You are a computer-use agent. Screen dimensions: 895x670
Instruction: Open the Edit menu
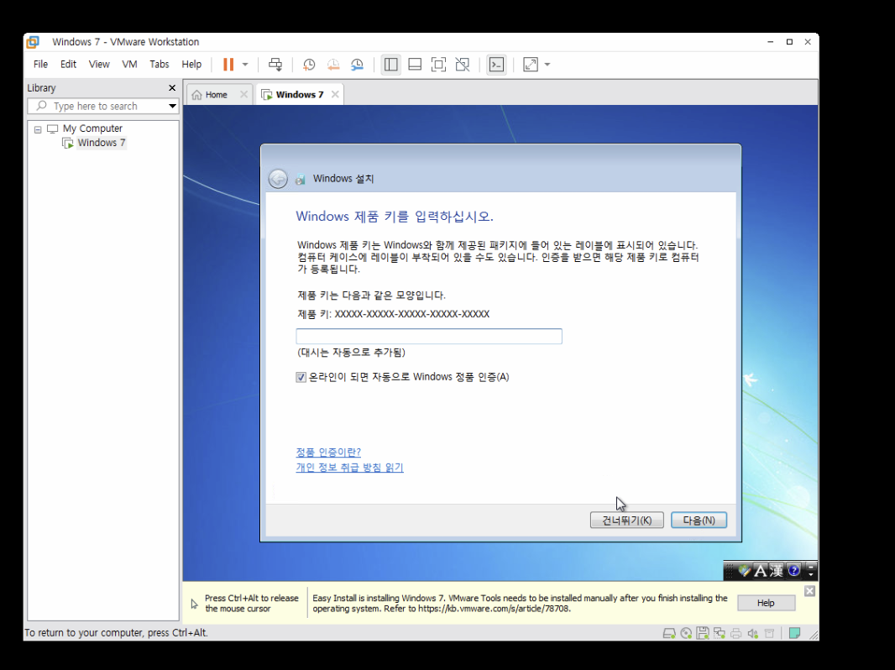68,64
